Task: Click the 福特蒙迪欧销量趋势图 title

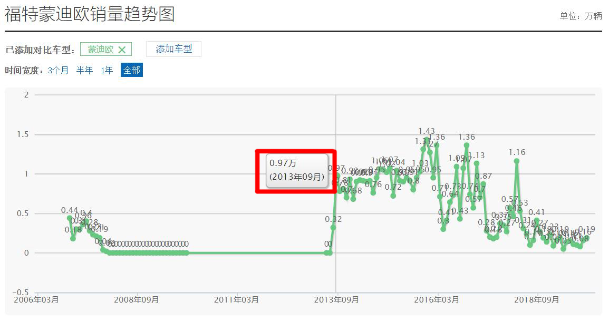Action: (x=90, y=14)
